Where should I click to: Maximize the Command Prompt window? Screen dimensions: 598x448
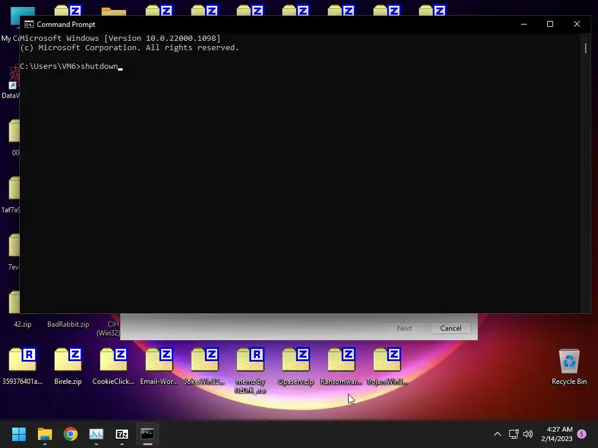click(550, 24)
